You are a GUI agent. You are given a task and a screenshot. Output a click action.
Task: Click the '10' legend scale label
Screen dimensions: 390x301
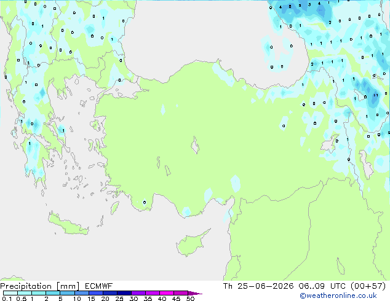click(77, 299)
